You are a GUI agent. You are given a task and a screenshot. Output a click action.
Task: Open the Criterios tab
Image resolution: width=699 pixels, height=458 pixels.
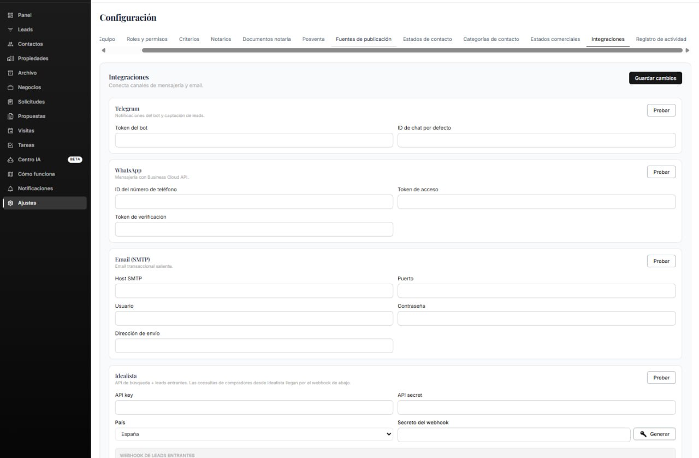(189, 39)
